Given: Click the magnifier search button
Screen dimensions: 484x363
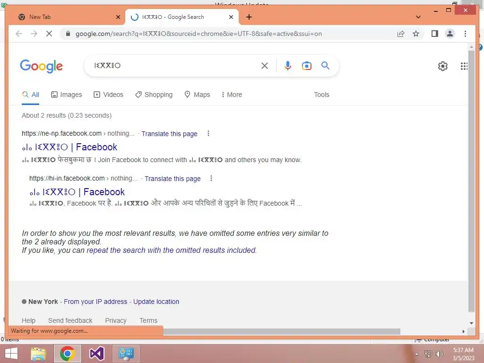Looking at the screenshot, I should (325, 65).
